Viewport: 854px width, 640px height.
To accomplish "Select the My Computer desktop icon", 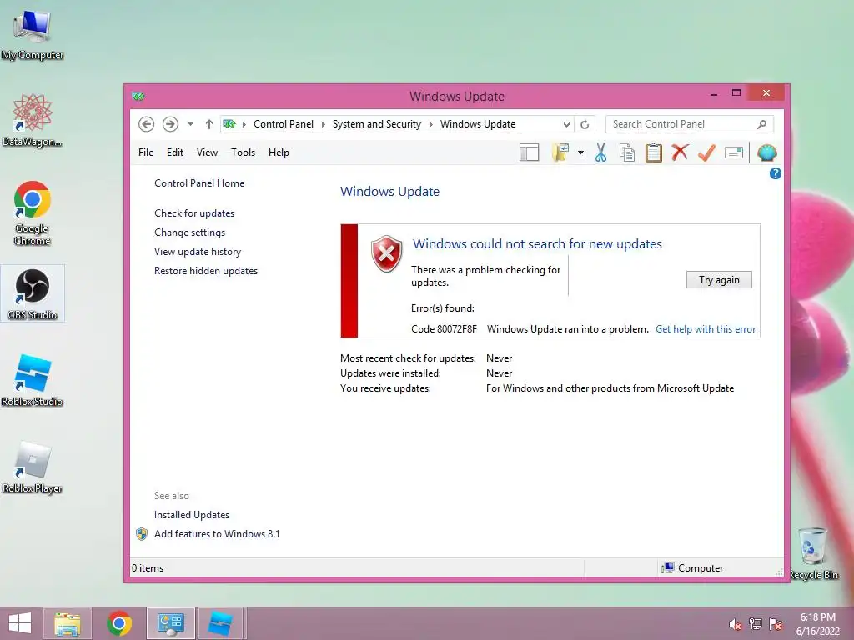I will [33, 34].
